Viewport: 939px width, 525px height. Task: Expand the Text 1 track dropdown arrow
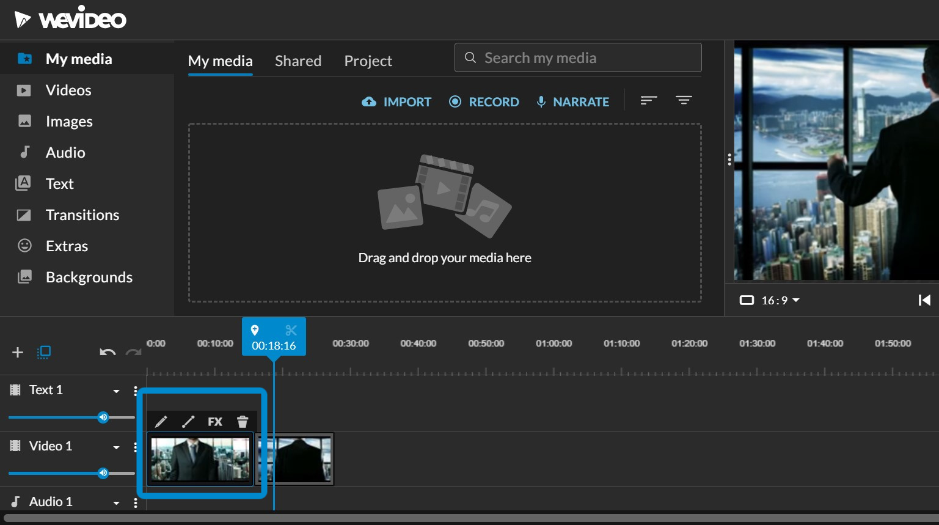(116, 391)
